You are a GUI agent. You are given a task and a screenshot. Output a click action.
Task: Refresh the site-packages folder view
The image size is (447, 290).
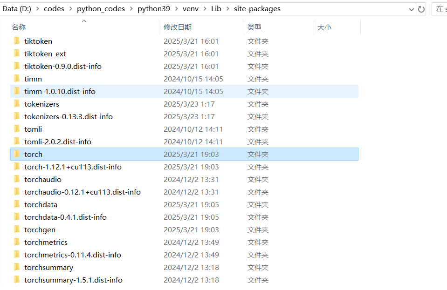(421, 9)
